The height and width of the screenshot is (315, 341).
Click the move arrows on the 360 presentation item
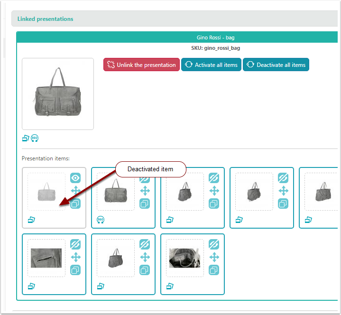(x=145, y=191)
